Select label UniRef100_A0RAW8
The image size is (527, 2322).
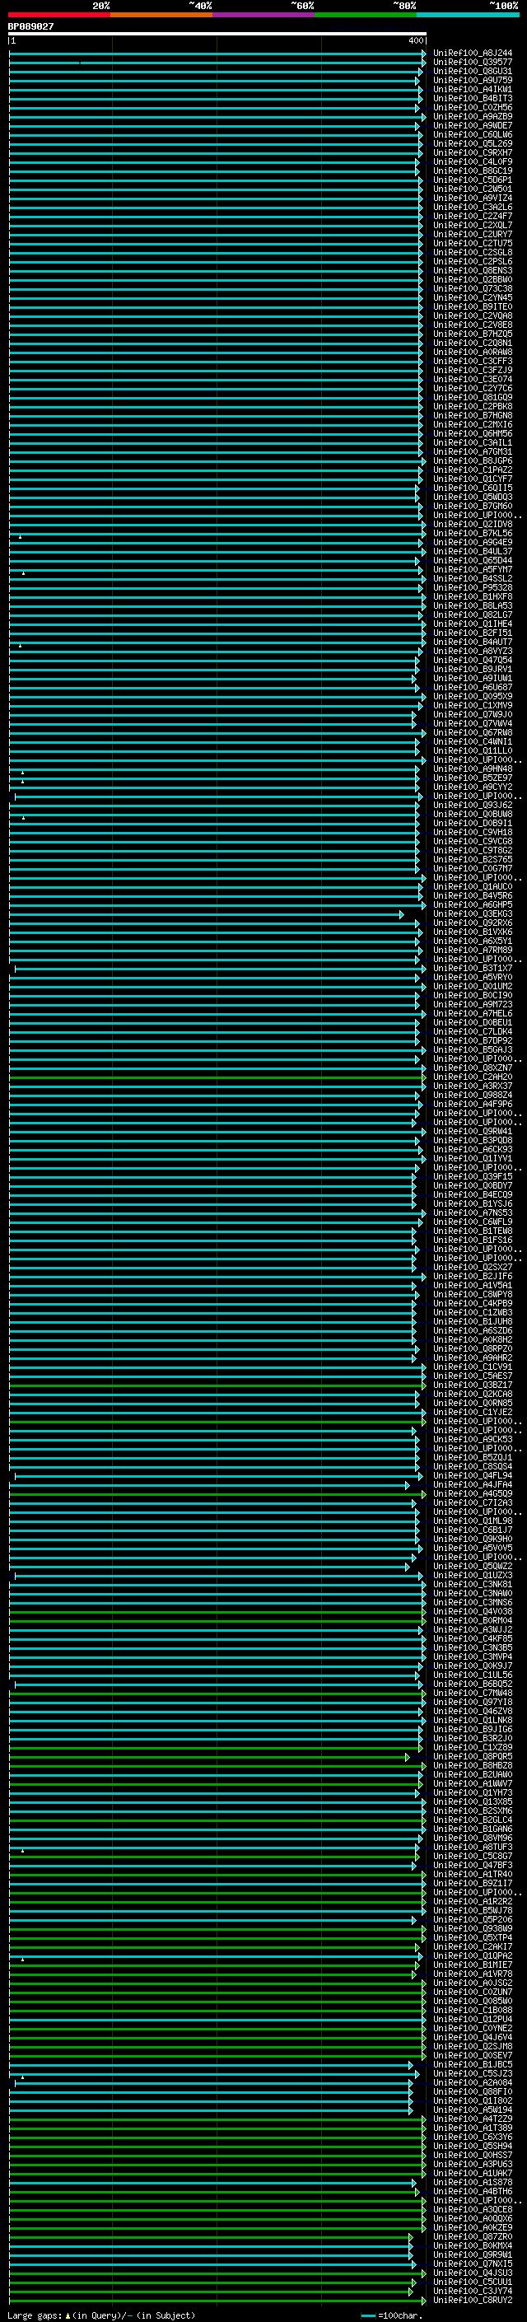(473, 352)
